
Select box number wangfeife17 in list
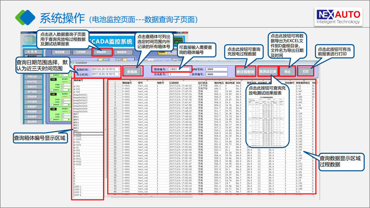(88, 103)
